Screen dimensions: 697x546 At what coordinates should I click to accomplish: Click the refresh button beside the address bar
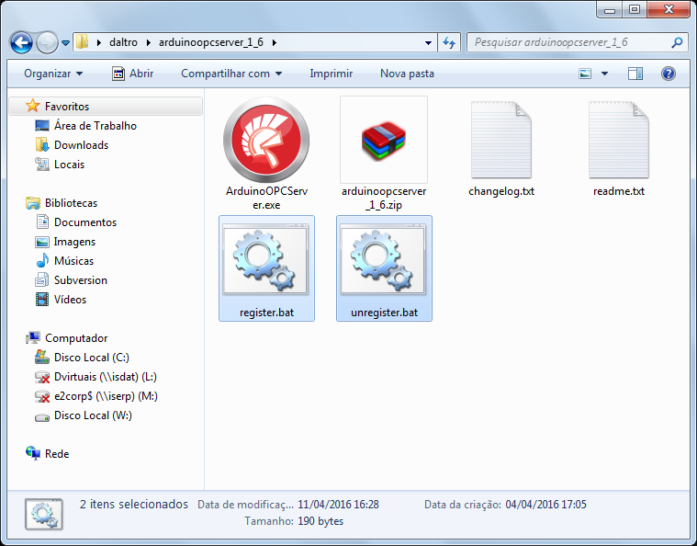click(x=449, y=42)
